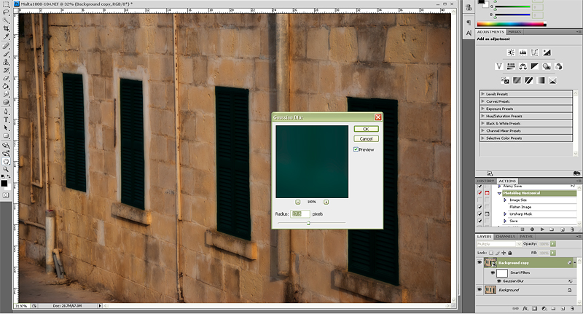Hide the Background layer

pos(480,289)
